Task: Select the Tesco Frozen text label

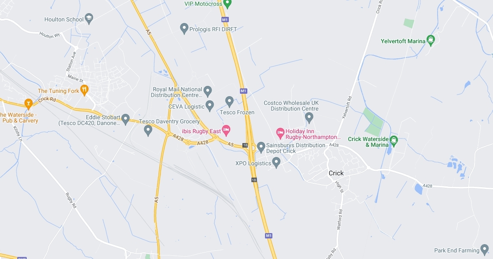Action: point(237,112)
